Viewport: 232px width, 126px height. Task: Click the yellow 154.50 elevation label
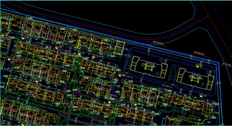[95, 56]
